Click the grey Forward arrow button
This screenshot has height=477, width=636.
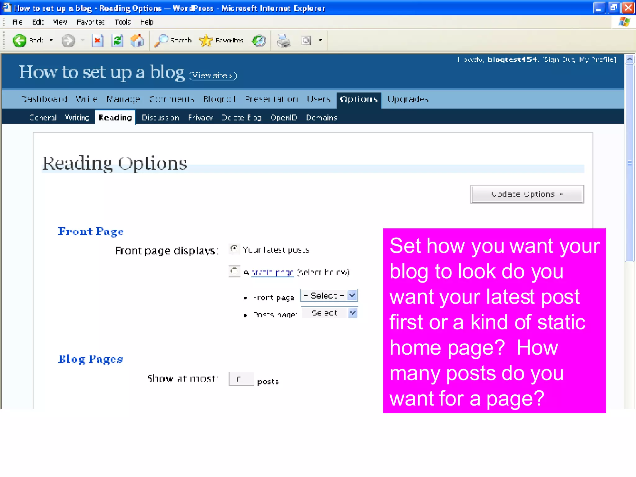coord(68,40)
